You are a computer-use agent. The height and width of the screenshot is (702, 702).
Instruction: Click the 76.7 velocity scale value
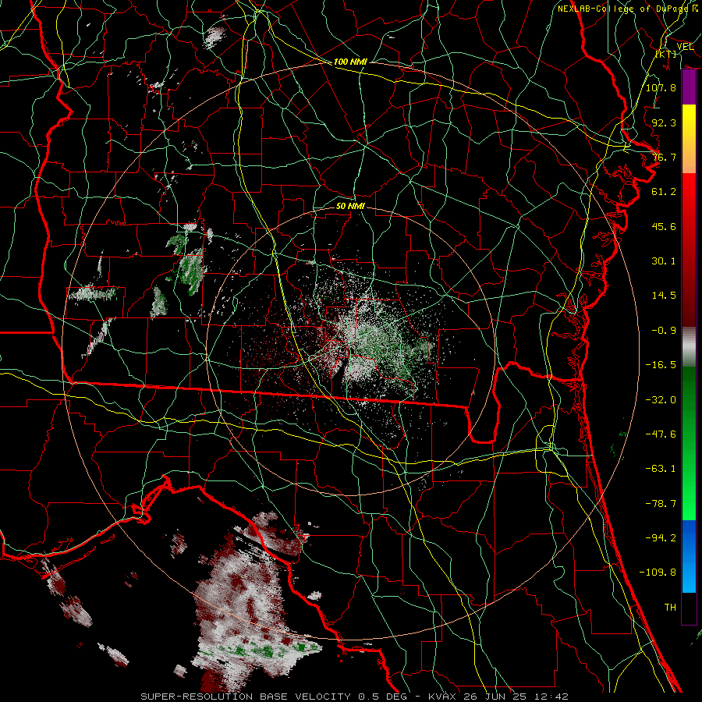(x=664, y=157)
